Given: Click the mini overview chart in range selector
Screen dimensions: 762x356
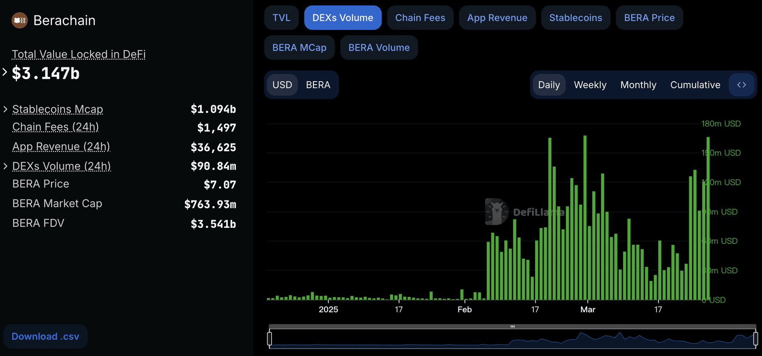Looking at the screenshot, I should point(512,339).
